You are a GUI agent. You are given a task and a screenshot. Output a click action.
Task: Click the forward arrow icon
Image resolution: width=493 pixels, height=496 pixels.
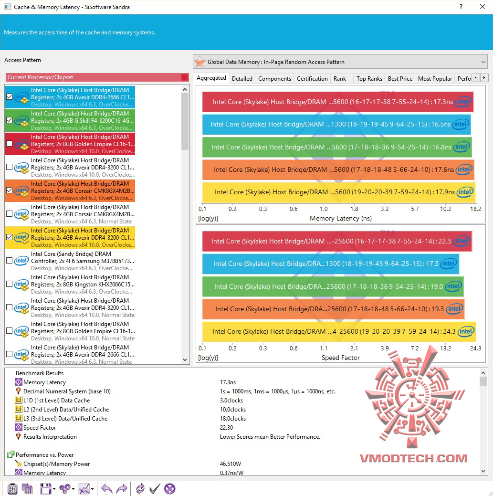tap(122, 489)
